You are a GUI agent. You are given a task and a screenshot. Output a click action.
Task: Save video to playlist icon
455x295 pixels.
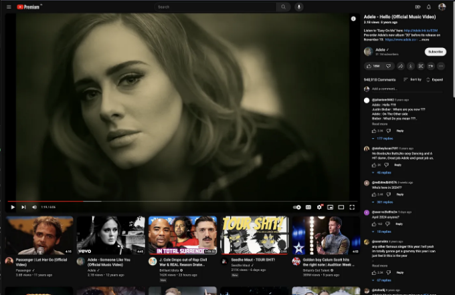click(x=431, y=66)
